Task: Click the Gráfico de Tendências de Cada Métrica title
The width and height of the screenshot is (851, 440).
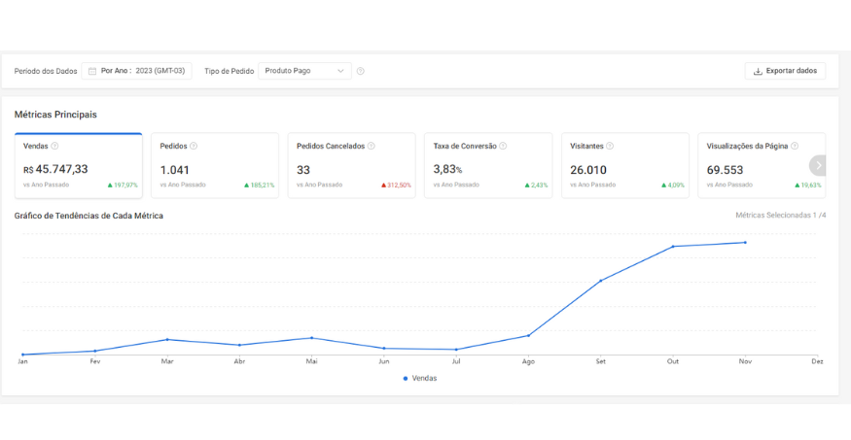Action: 89,216
